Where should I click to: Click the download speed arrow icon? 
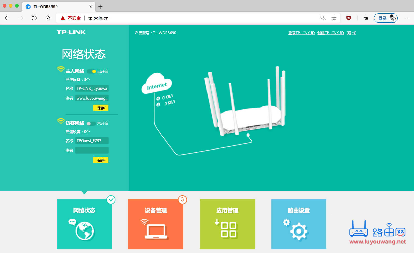click(x=158, y=105)
